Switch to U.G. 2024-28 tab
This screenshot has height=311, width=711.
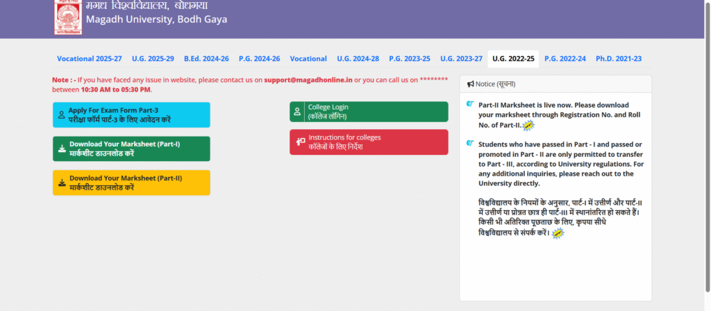tap(358, 58)
